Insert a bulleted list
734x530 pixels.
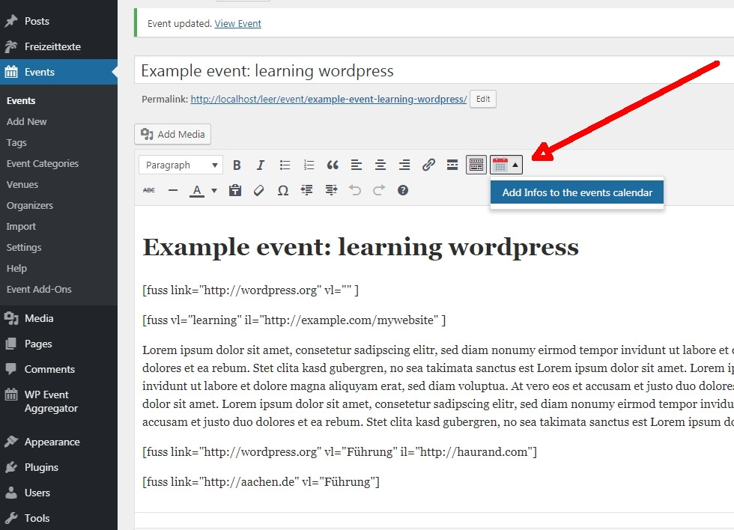click(x=285, y=165)
